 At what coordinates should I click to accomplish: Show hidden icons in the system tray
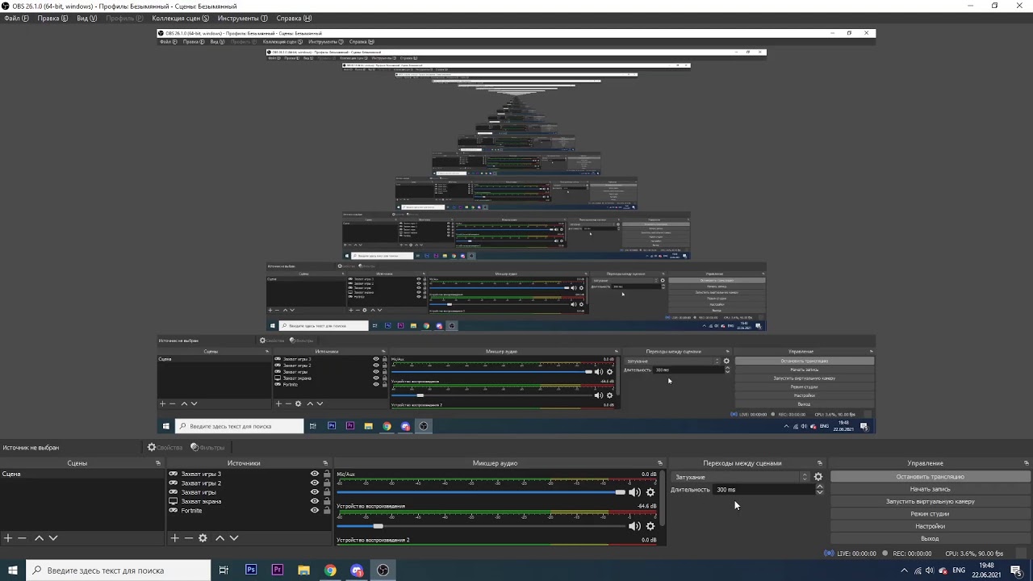pos(904,571)
